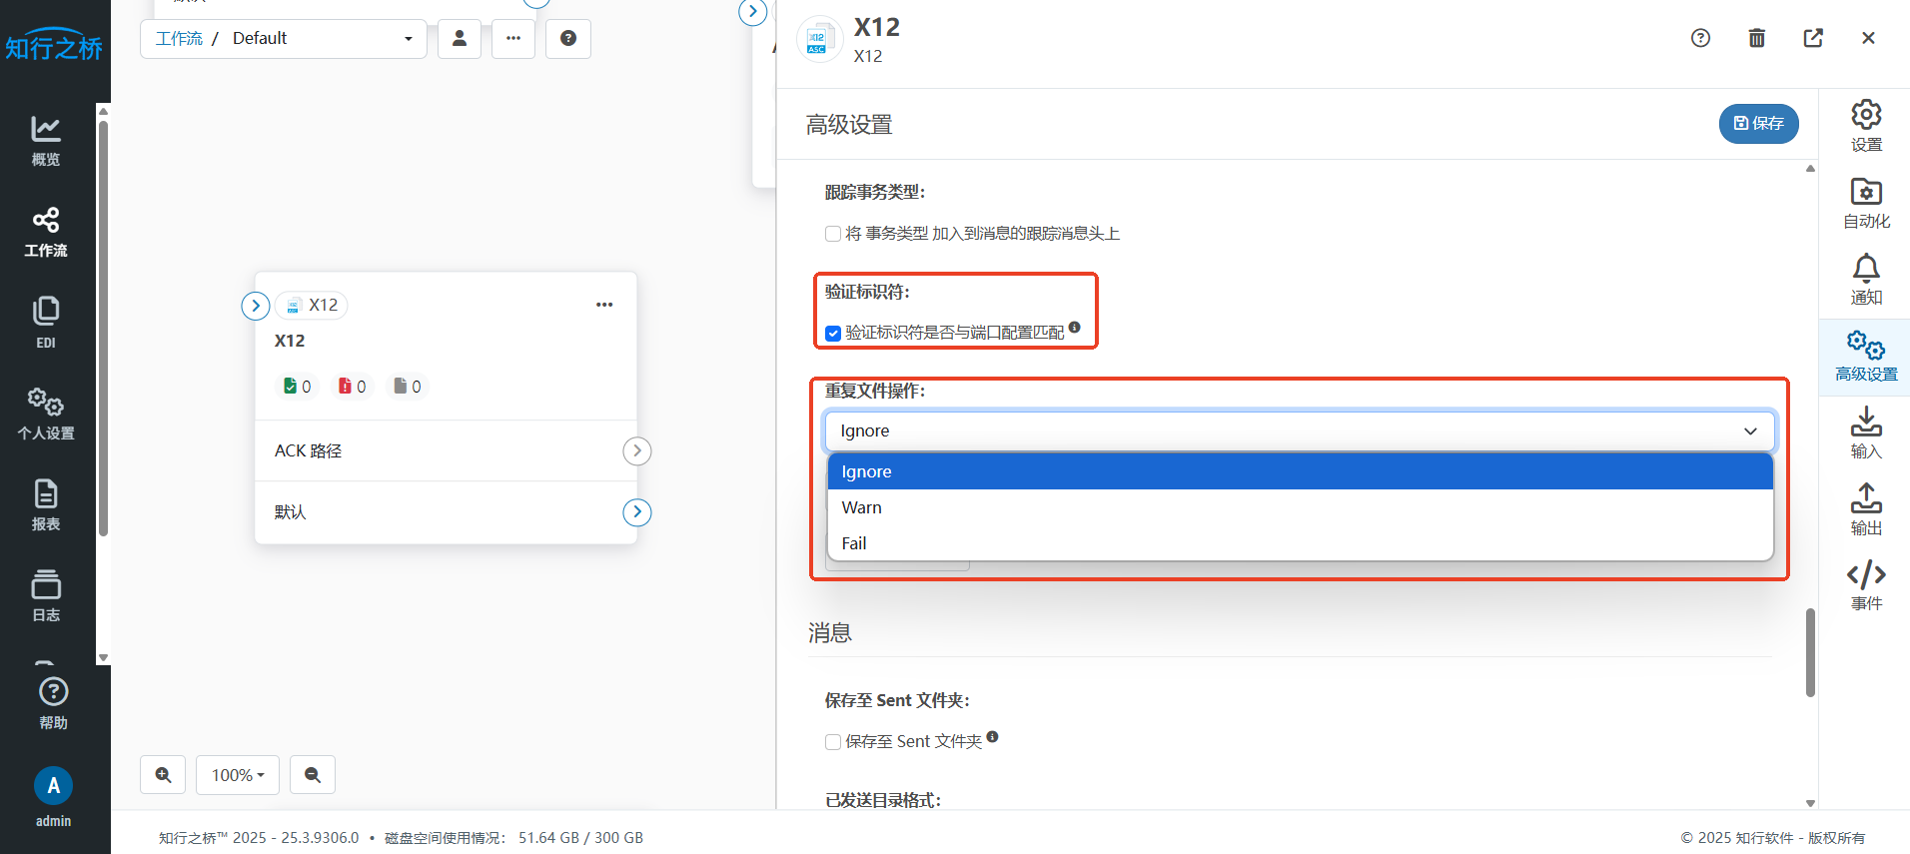
Task: Click the 自动化 automation icon
Action: pyautogui.click(x=1865, y=203)
